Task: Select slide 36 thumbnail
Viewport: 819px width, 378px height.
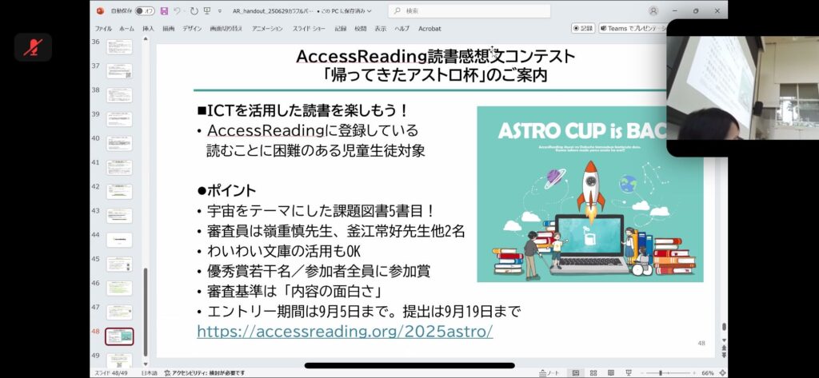Action: [120, 47]
